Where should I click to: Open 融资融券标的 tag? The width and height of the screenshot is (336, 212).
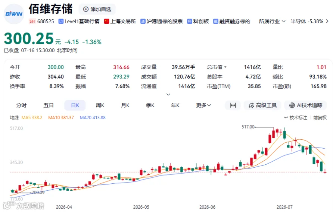[x=231, y=21]
